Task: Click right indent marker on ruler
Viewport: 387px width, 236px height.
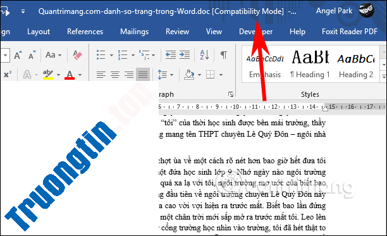Action: 325,108
